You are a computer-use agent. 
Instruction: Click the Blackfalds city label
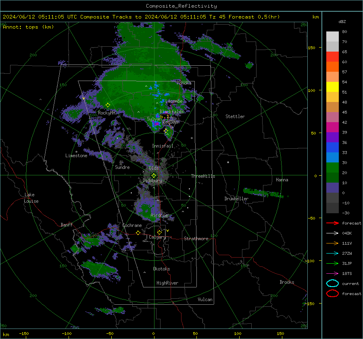point(171,112)
